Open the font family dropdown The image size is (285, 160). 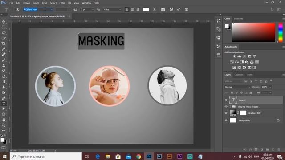[x=52, y=9]
